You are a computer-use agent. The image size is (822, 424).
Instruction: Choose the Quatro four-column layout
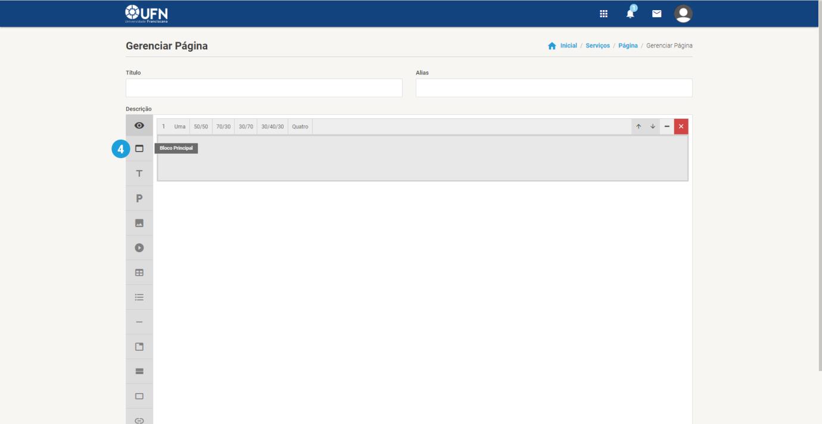[x=300, y=127]
